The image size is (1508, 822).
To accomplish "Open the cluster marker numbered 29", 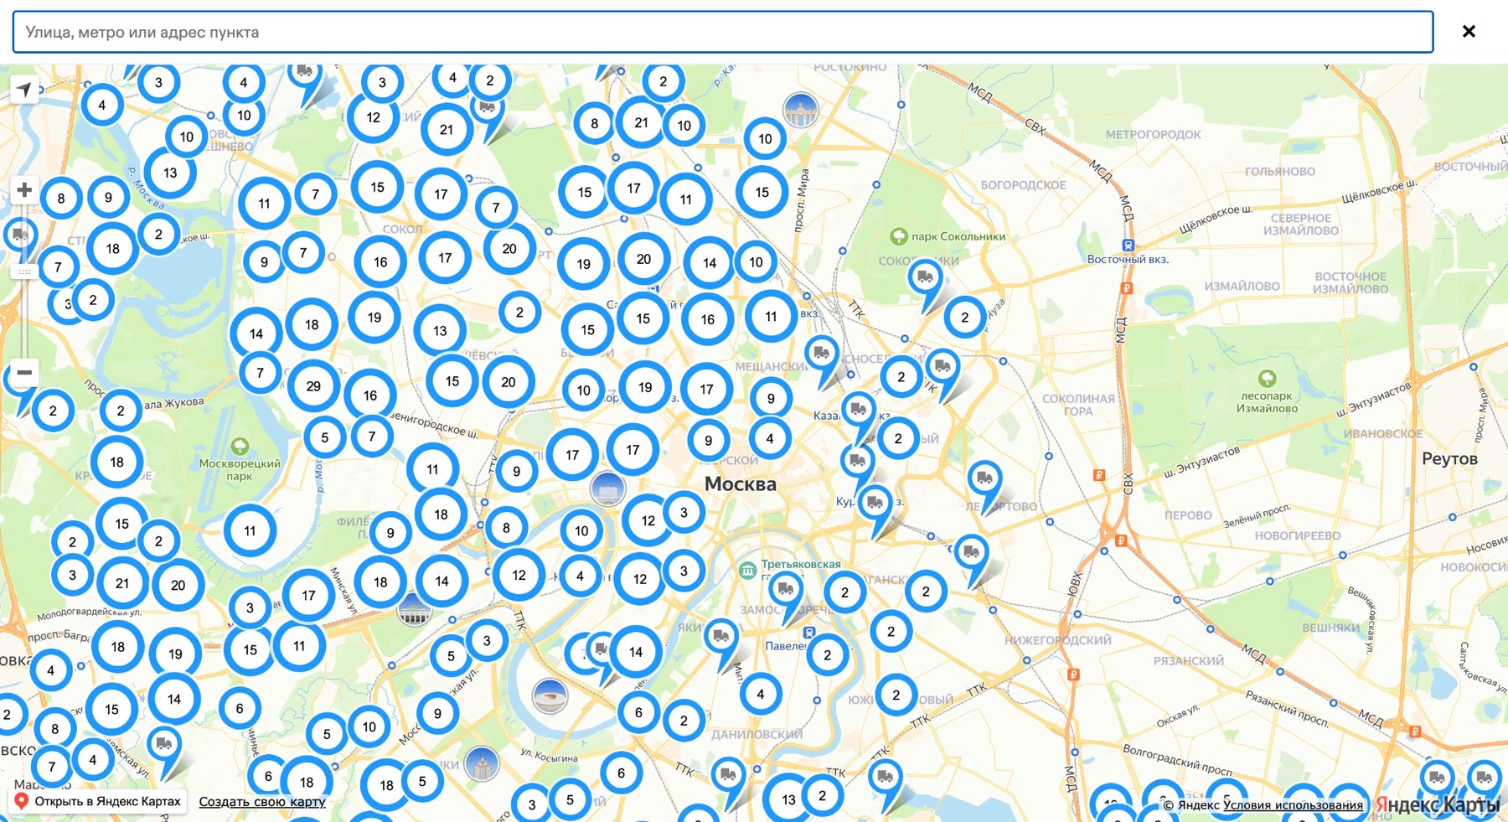I will pos(313,386).
